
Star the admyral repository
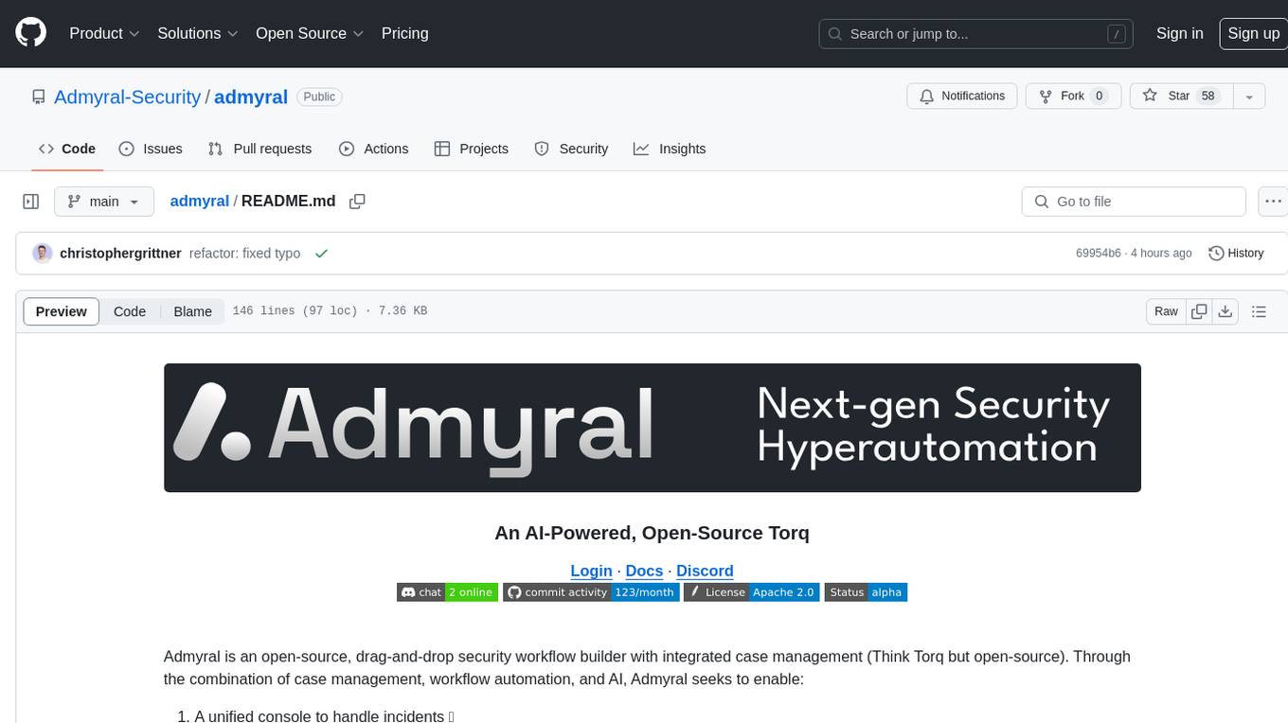[1181, 97]
